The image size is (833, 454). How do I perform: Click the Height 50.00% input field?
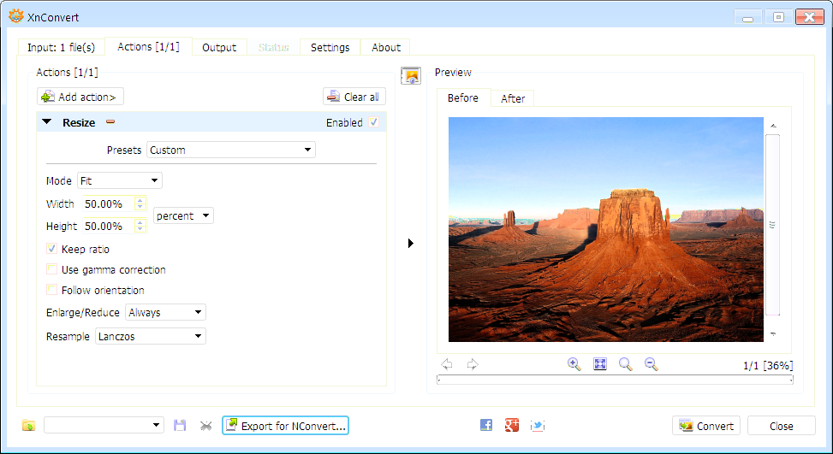click(x=109, y=226)
